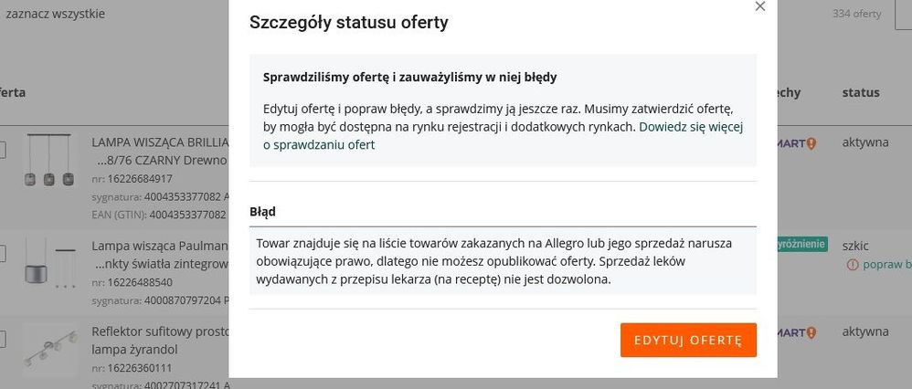This screenshot has width=912, height=389.
Task: Click the '334 oferty' count text
Action: pos(856,15)
